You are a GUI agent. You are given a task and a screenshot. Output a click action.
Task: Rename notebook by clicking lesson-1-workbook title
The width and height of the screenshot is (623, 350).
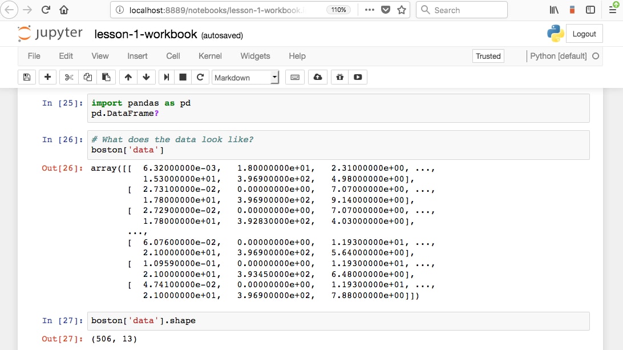click(x=145, y=34)
